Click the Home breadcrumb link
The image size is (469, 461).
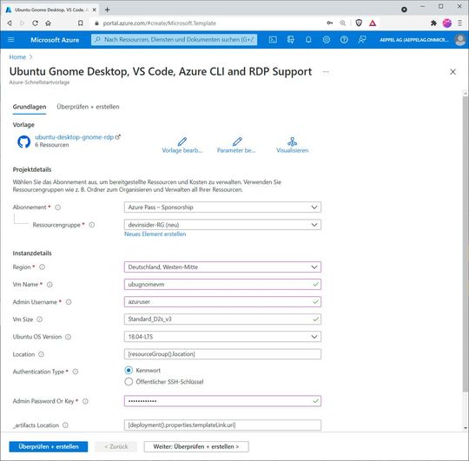[17, 56]
